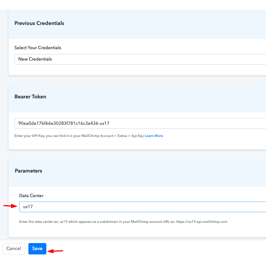Image resolution: width=266 pixels, height=257 pixels.
Task: Click the data center subdomain hint text
Action: [123, 222]
